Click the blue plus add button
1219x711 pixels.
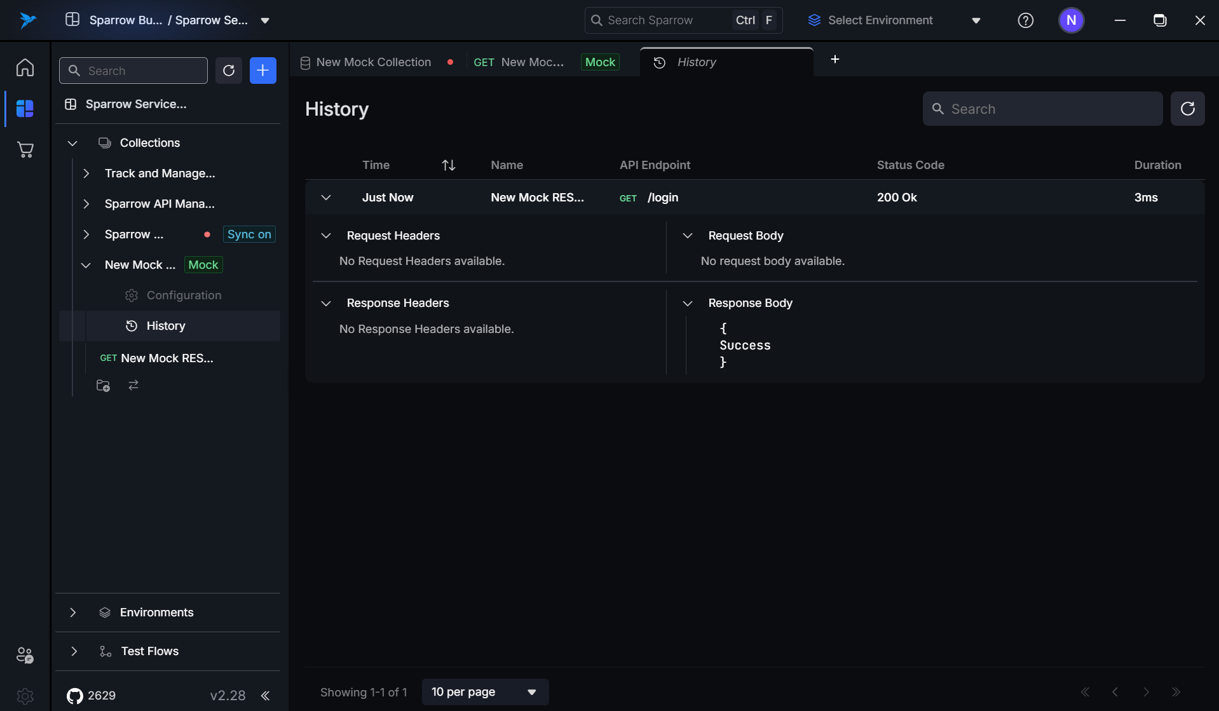(263, 71)
